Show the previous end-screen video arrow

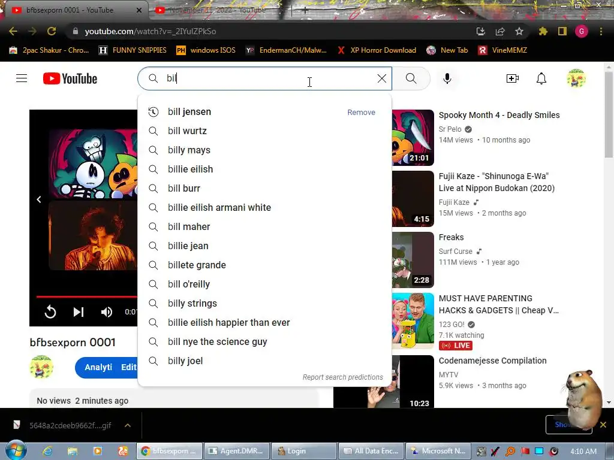(x=39, y=199)
